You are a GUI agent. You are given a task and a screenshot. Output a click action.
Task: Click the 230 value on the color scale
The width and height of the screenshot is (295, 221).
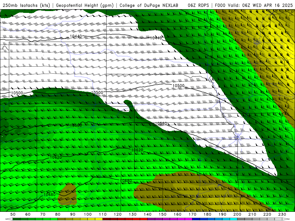(x=282, y=214)
